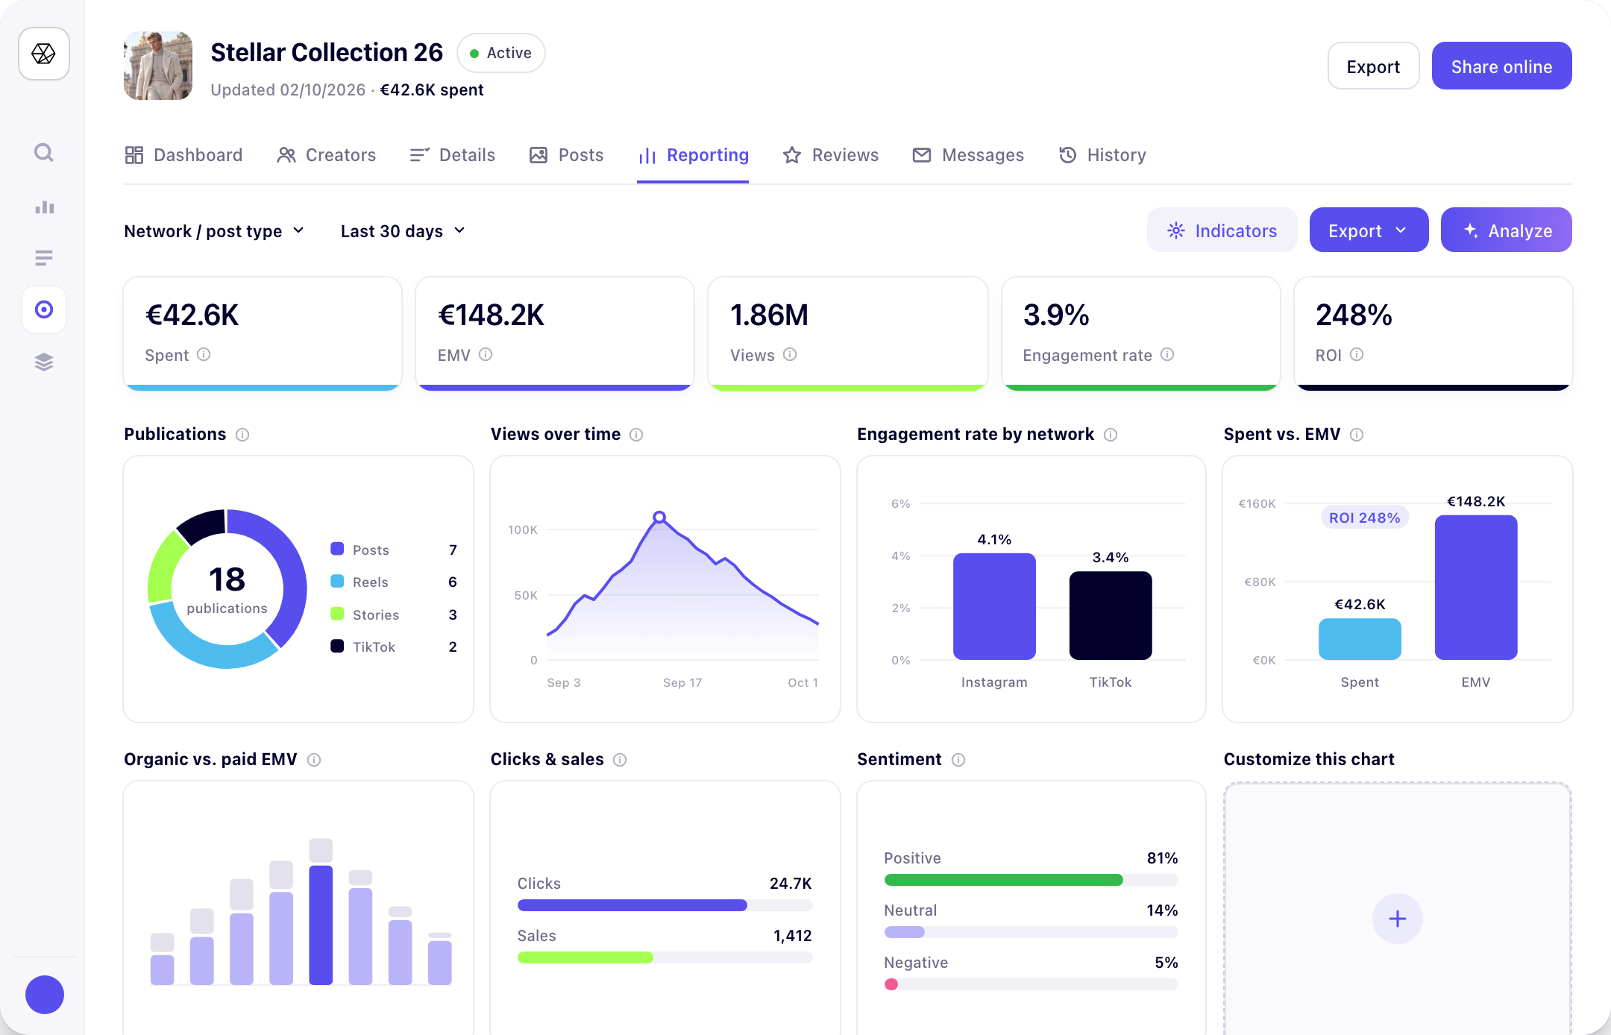Expand the purple Export dropdown button

click(1369, 230)
